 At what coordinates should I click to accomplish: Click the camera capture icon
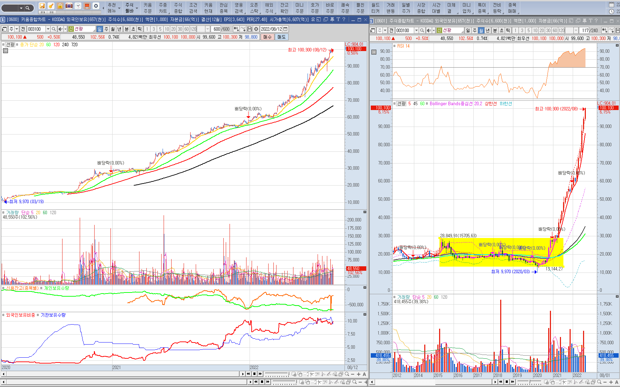tap(69, 6)
